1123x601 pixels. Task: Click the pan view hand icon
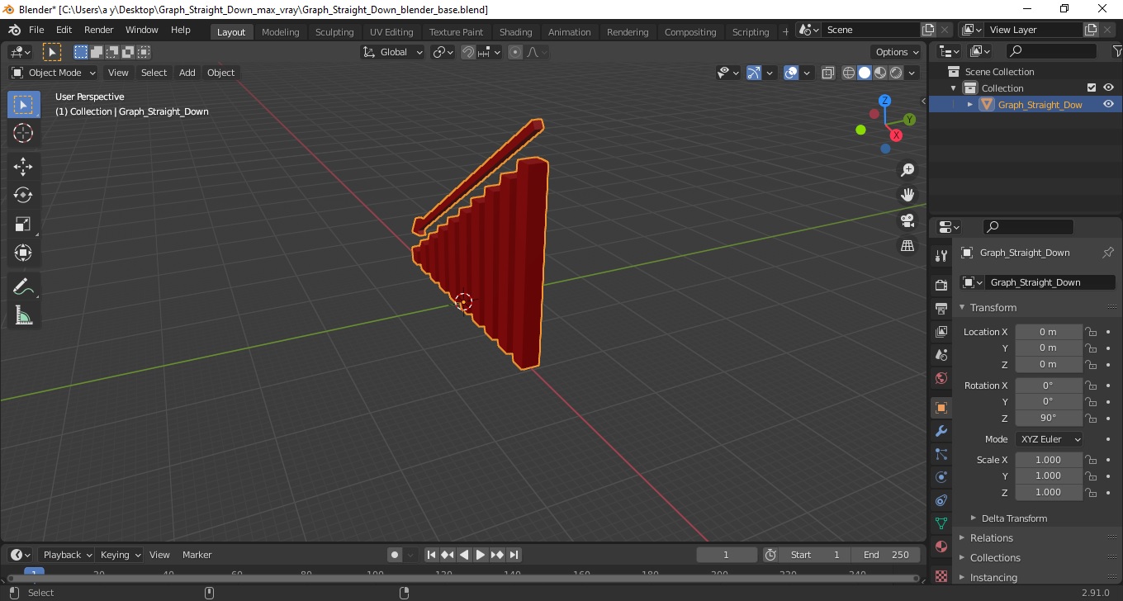pyautogui.click(x=907, y=195)
